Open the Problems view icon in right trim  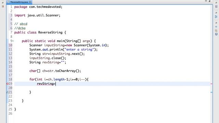pyautogui.click(x=216, y=27)
